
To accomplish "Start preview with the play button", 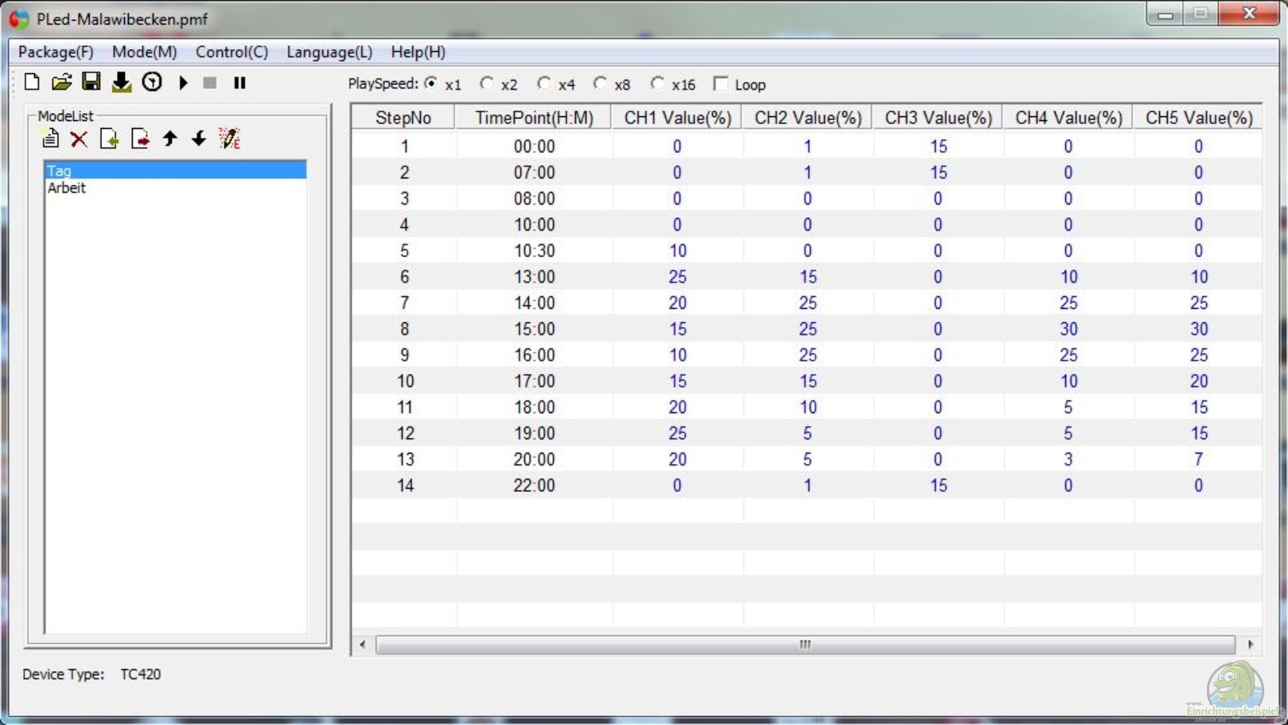I will 183,83.
